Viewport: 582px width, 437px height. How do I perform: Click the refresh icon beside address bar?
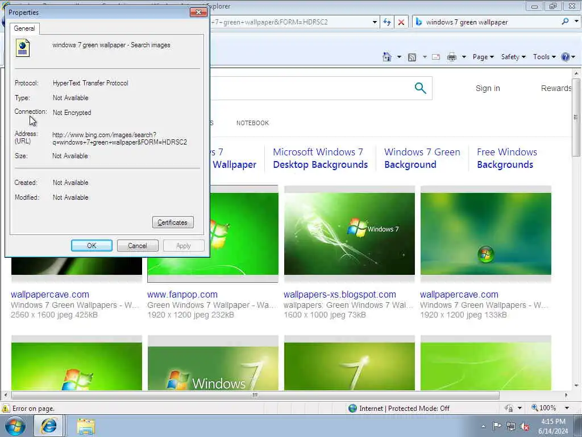[387, 22]
